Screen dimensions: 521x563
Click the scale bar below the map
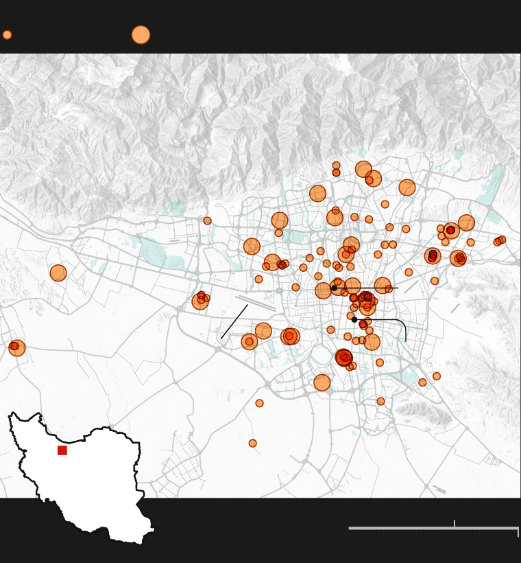pos(433,528)
